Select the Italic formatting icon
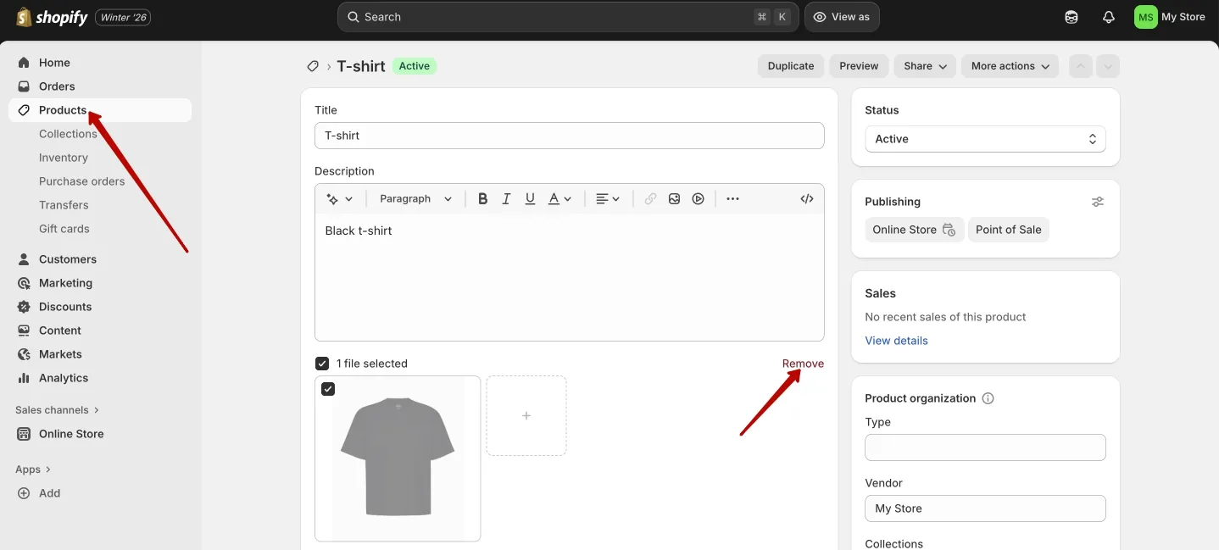 click(x=506, y=197)
